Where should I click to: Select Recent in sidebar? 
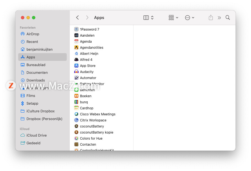coord(42,42)
